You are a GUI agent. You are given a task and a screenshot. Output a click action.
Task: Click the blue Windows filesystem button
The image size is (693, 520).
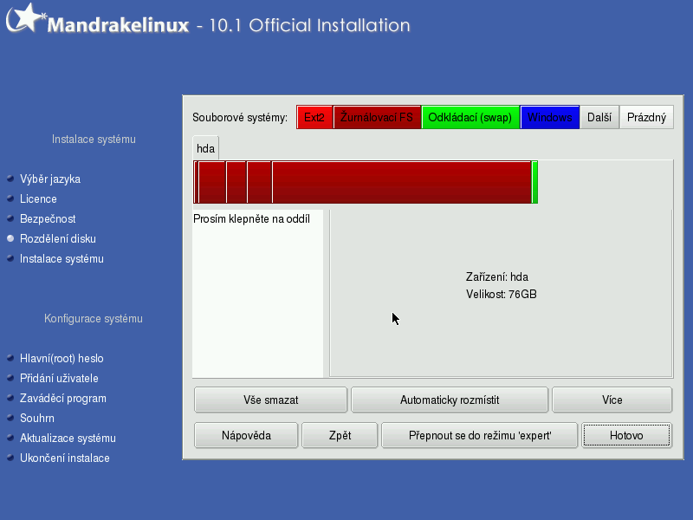point(549,117)
